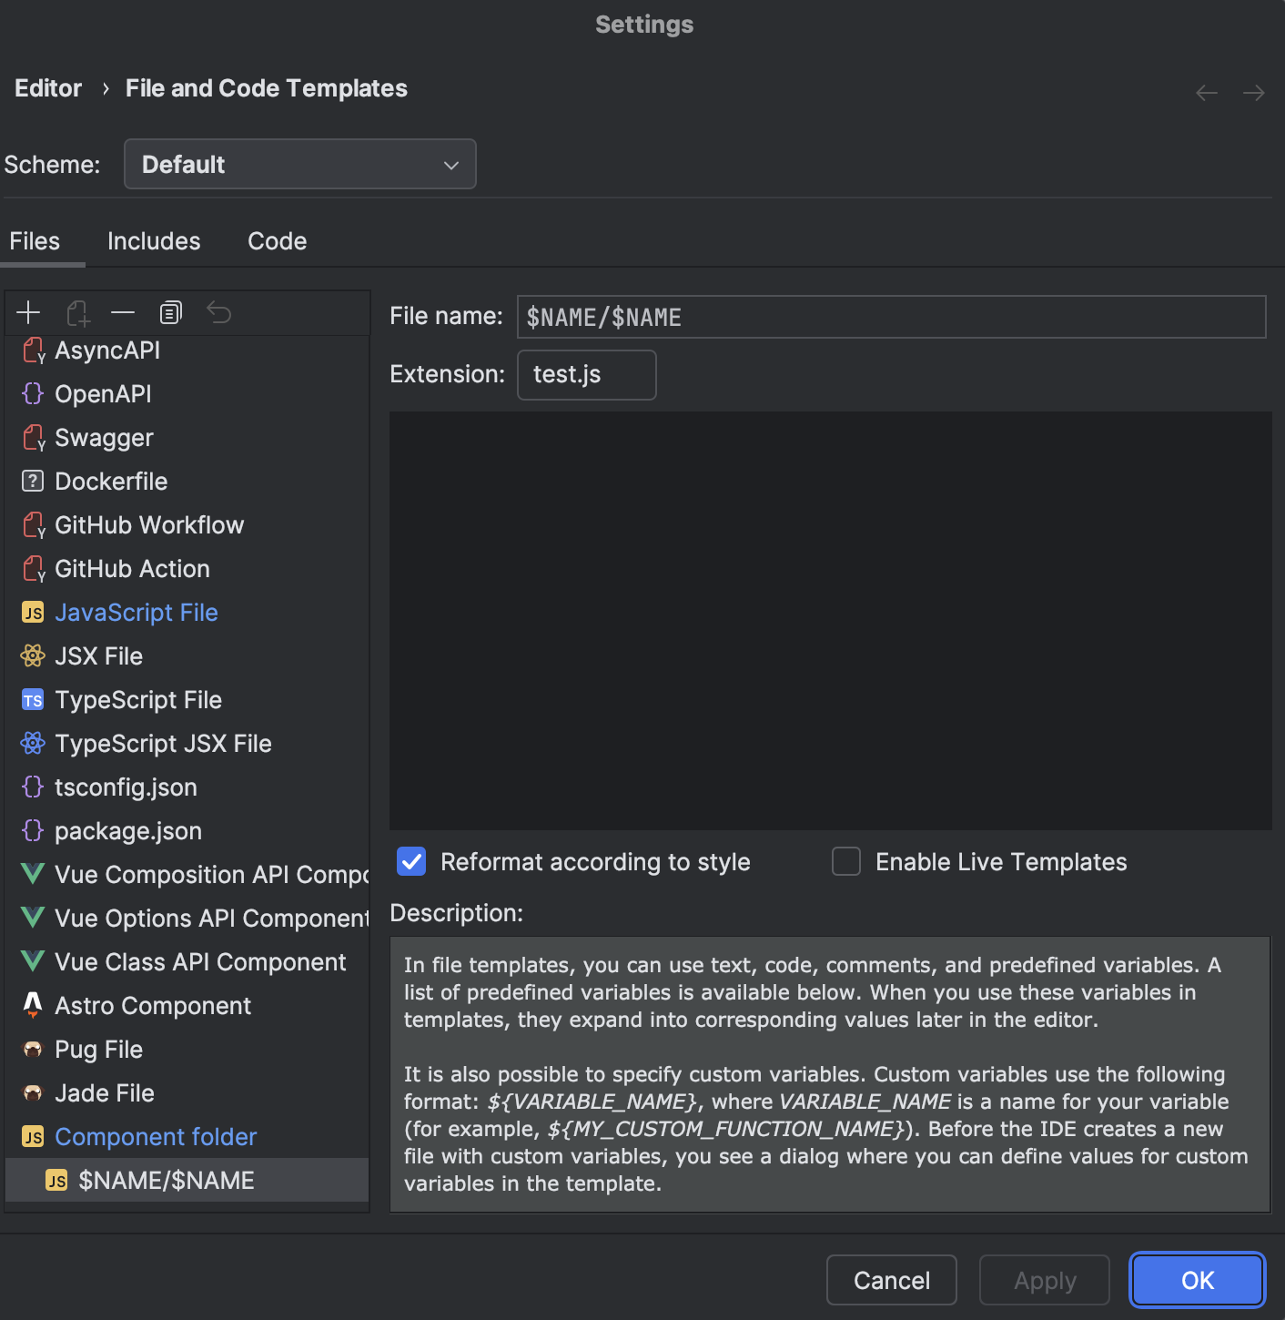
Task: Click the forward arrow in Settings header
Action: click(1254, 93)
